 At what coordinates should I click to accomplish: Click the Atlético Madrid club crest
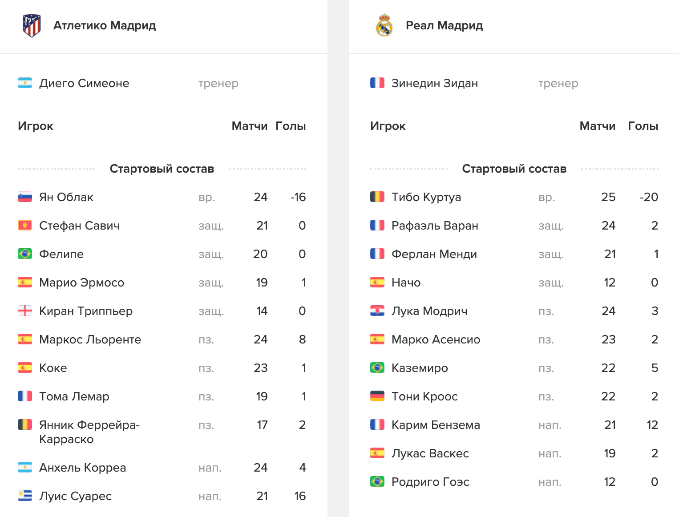[x=32, y=26]
